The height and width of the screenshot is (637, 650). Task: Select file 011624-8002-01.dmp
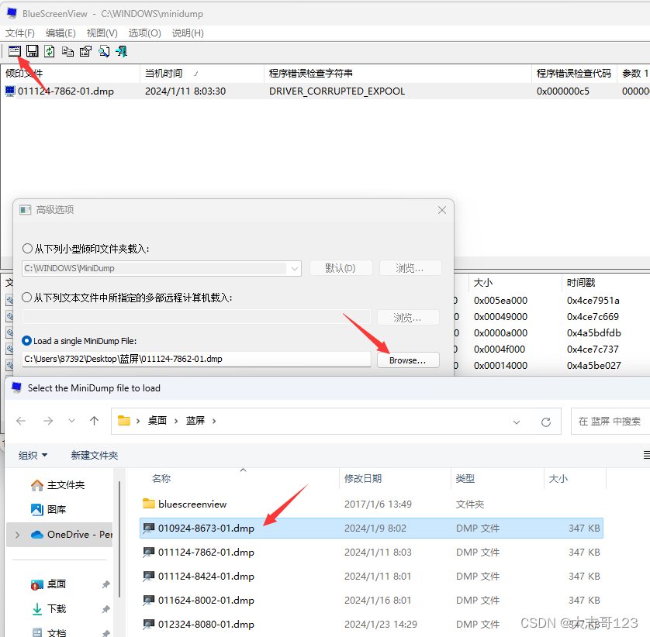[x=371, y=600]
